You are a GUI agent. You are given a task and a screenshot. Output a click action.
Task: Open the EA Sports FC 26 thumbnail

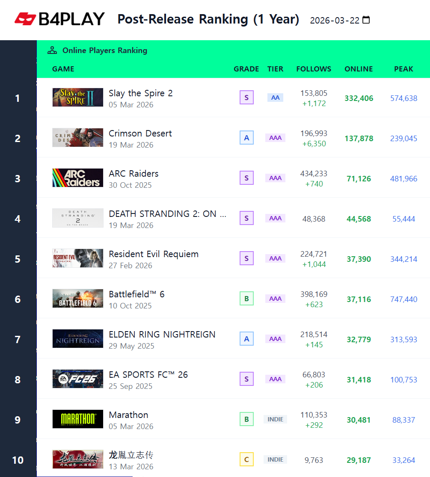(x=77, y=379)
